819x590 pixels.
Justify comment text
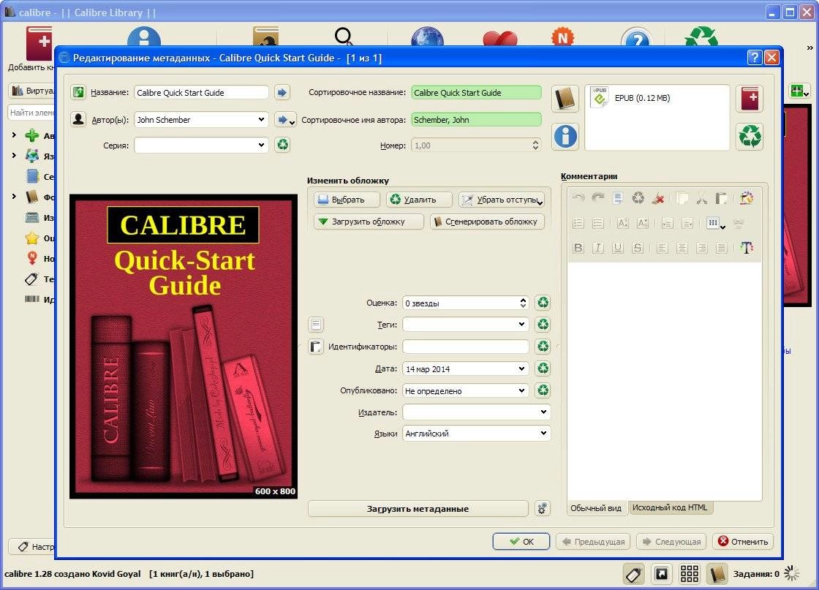(721, 248)
